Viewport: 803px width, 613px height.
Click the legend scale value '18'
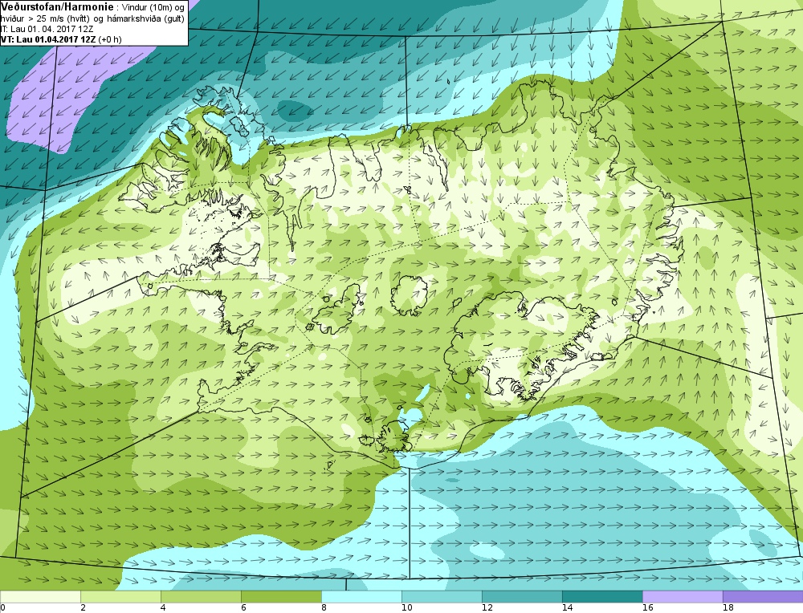click(728, 608)
